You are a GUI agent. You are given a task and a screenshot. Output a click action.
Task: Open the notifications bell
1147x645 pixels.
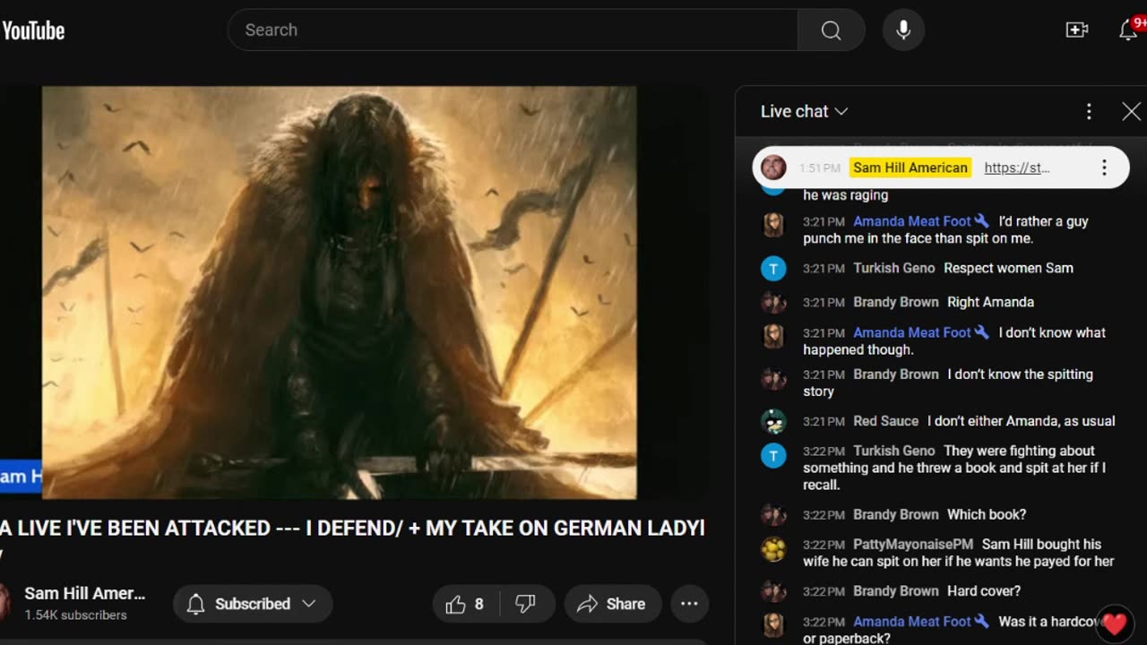tap(1128, 30)
